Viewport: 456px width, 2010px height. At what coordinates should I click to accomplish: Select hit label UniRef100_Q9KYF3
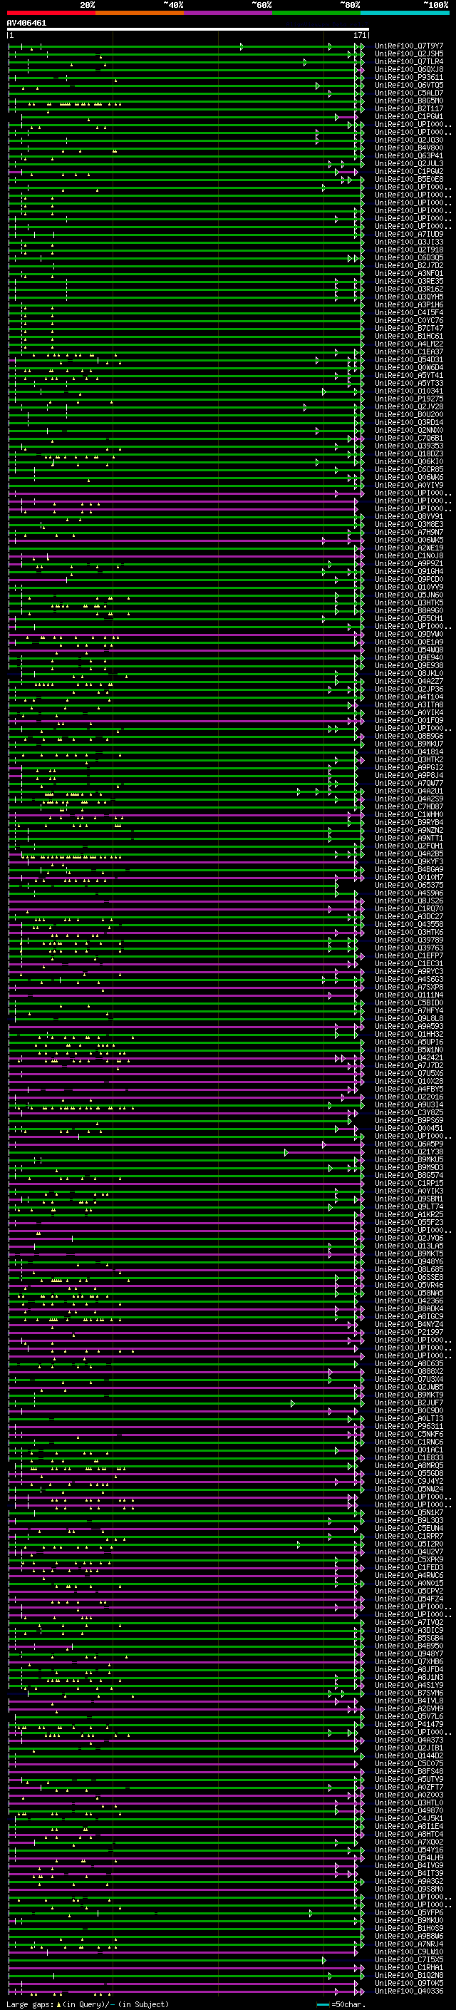pos(409,862)
